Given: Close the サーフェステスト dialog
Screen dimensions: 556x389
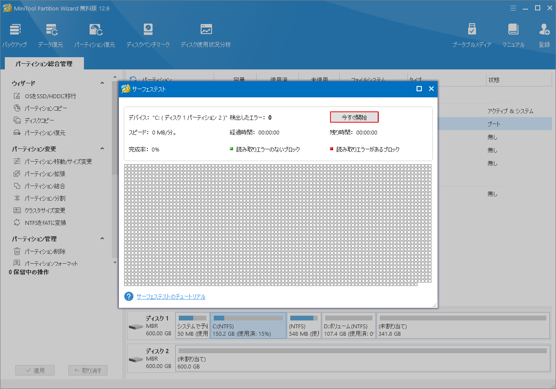Looking at the screenshot, I should (x=431, y=89).
